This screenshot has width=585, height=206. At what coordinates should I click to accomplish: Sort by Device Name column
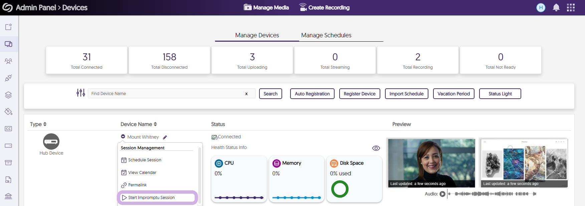(139, 124)
